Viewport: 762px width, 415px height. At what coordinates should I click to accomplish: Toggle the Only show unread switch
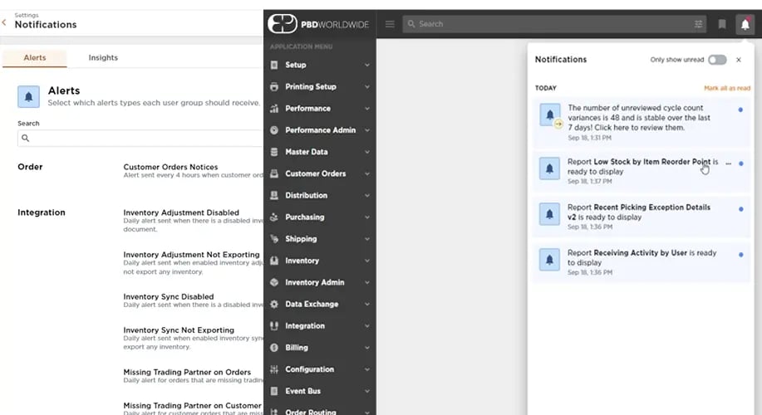pos(716,60)
